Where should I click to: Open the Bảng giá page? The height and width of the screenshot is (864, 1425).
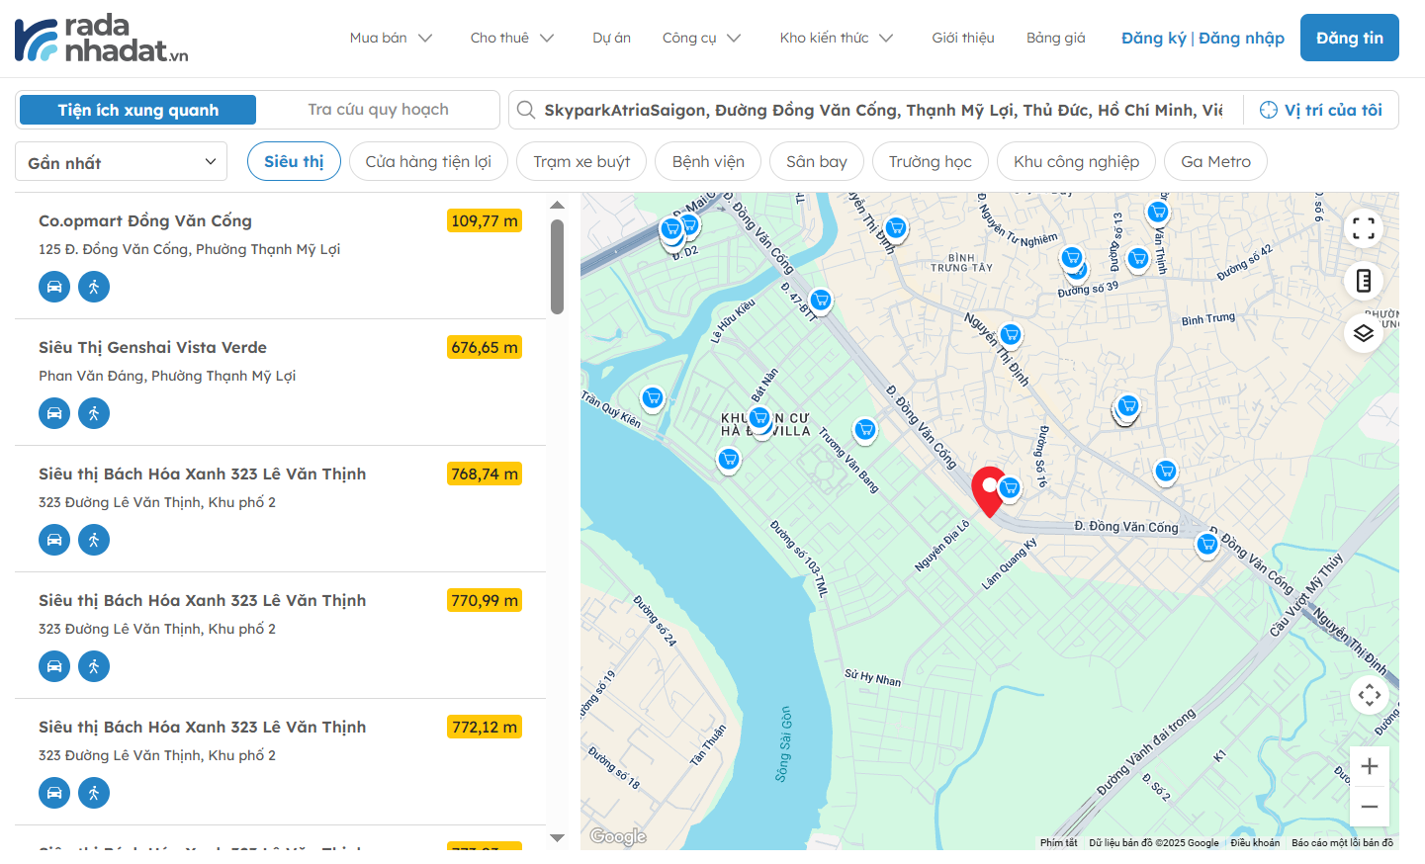coord(1056,38)
